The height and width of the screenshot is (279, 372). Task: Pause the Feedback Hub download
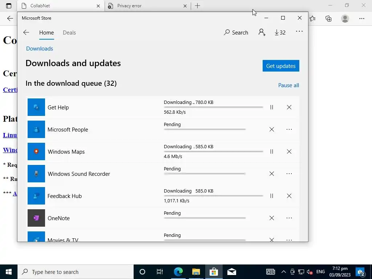(x=272, y=196)
